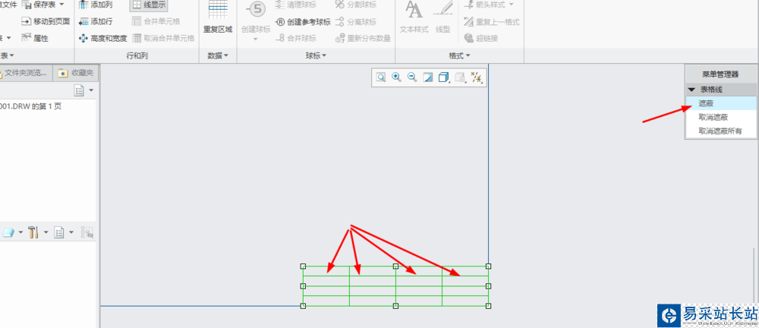Click the Zoom In magnifier icon
The image size is (759, 328).
point(396,77)
